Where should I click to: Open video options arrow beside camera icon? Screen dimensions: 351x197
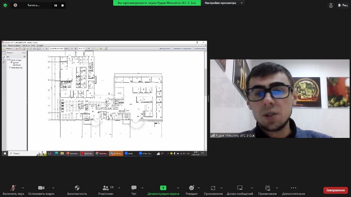[53, 188]
